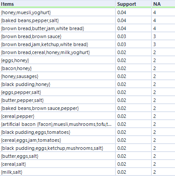Viewport: 175px width, 176px height.
Task: Click the truncated artificial bacon (Facon) itemset
Action: point(56,124)
